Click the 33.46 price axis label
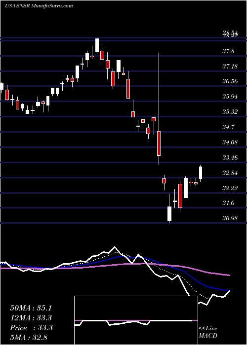The height and width of the screenshot is (345, 247). (230, 158)
